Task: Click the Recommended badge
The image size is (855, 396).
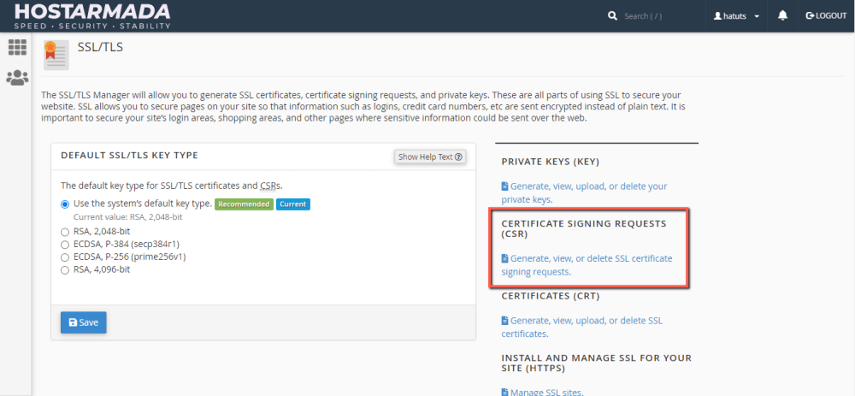Action: point(243,204)
